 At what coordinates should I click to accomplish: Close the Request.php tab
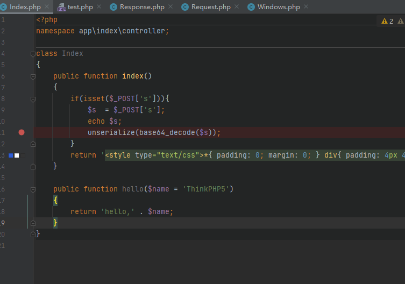pyautogui.click(x=237, y=6)
